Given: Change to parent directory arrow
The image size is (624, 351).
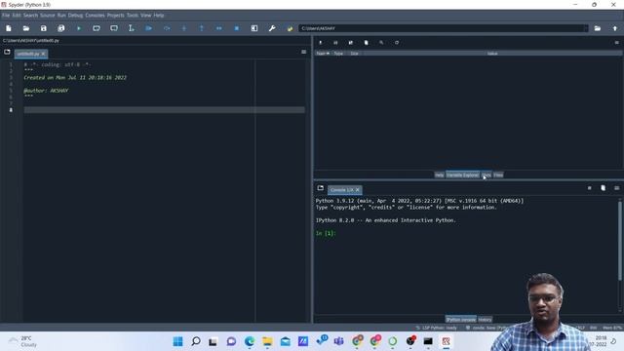Looking at the screenshot, I should coord(615,28).
